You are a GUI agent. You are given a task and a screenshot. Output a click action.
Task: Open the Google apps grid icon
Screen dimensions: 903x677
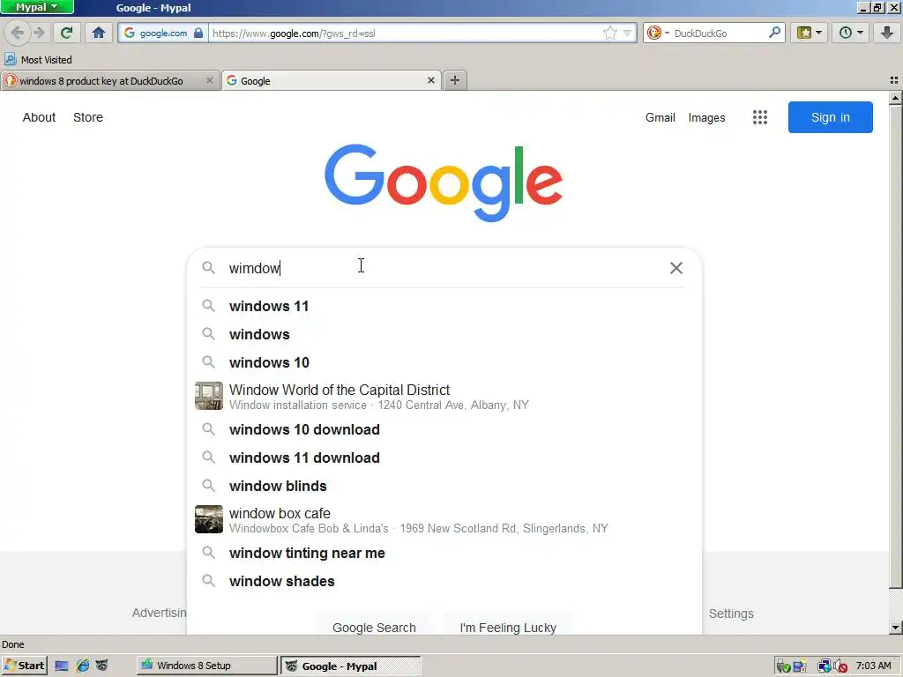point(759,117)
